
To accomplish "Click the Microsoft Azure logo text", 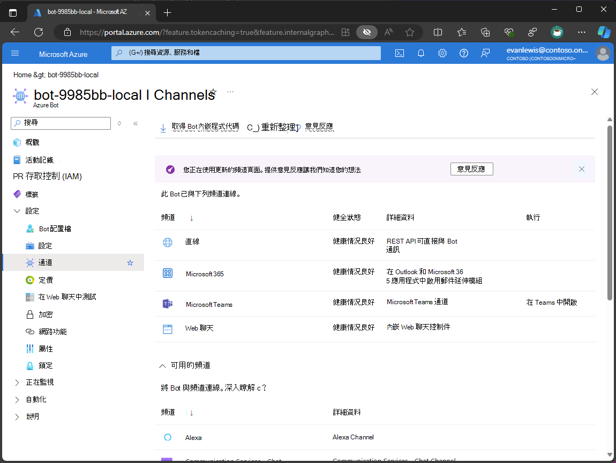I will tap(63, 54).
